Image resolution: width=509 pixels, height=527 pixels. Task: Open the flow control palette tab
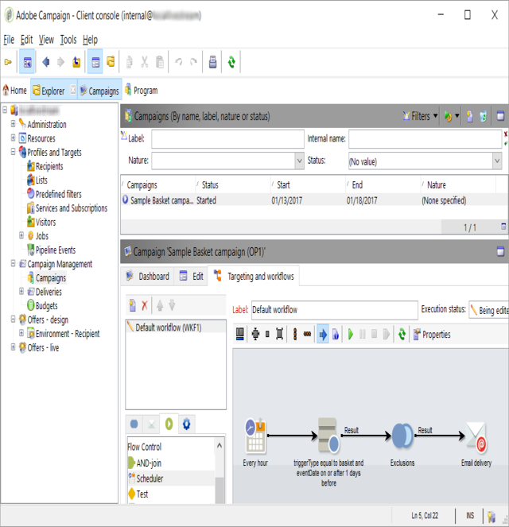169,424
